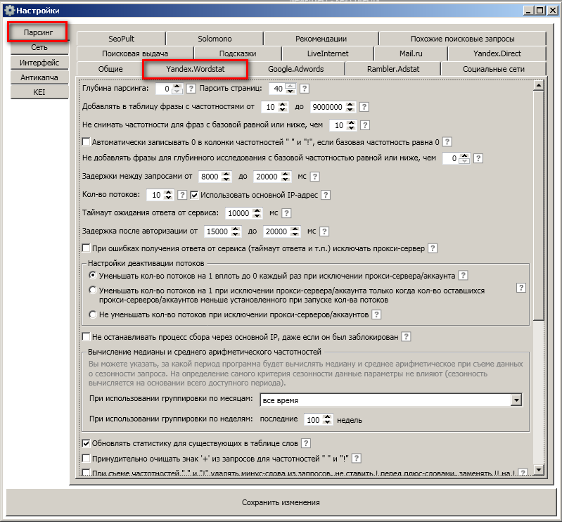Click Глубина парсинга spinner arrows
Image resolution: width=562 pixels, height=522 pixels.
click(177, 89)
